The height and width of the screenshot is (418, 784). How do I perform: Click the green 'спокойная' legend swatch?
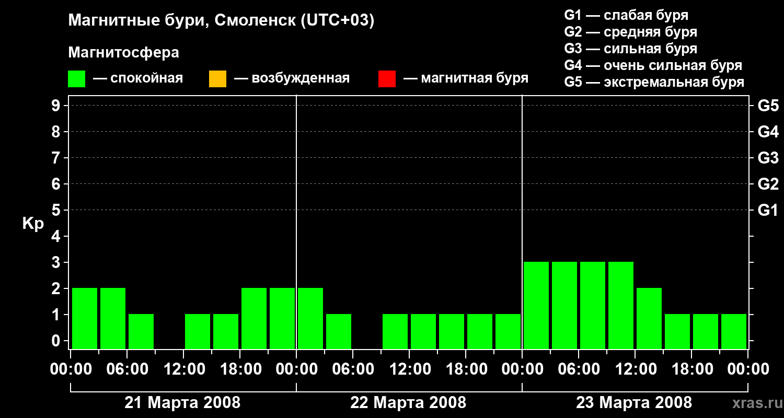pos(76,79)
